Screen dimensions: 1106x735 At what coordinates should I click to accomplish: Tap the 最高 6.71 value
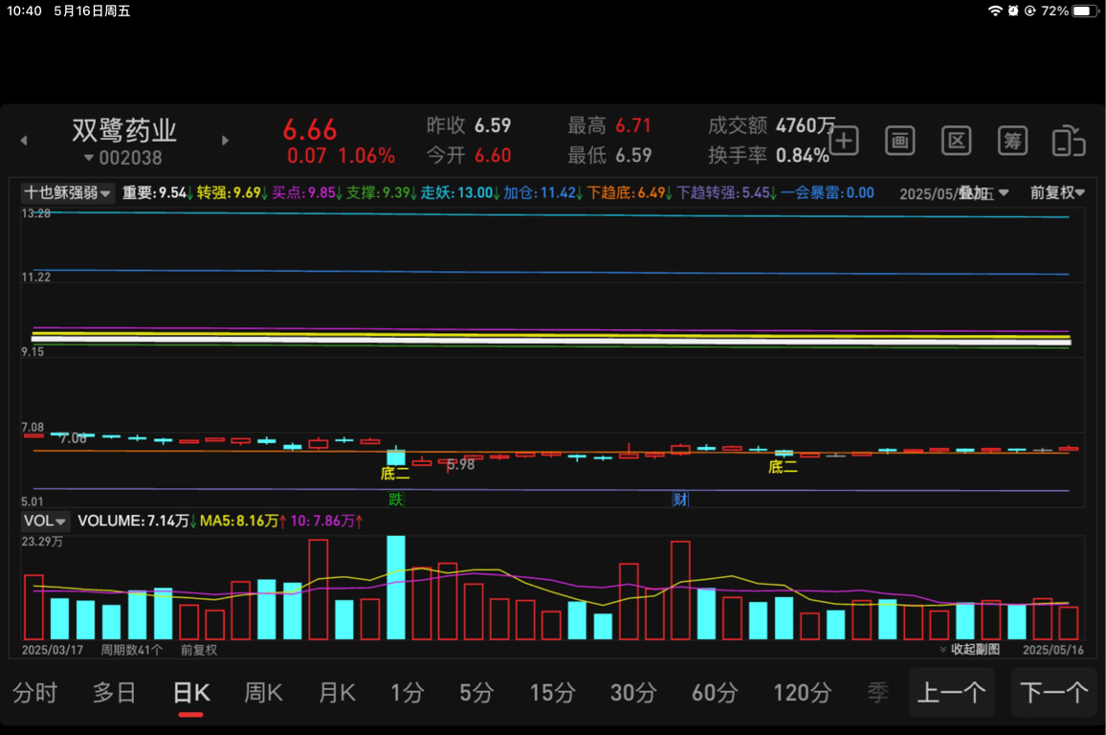632,125
